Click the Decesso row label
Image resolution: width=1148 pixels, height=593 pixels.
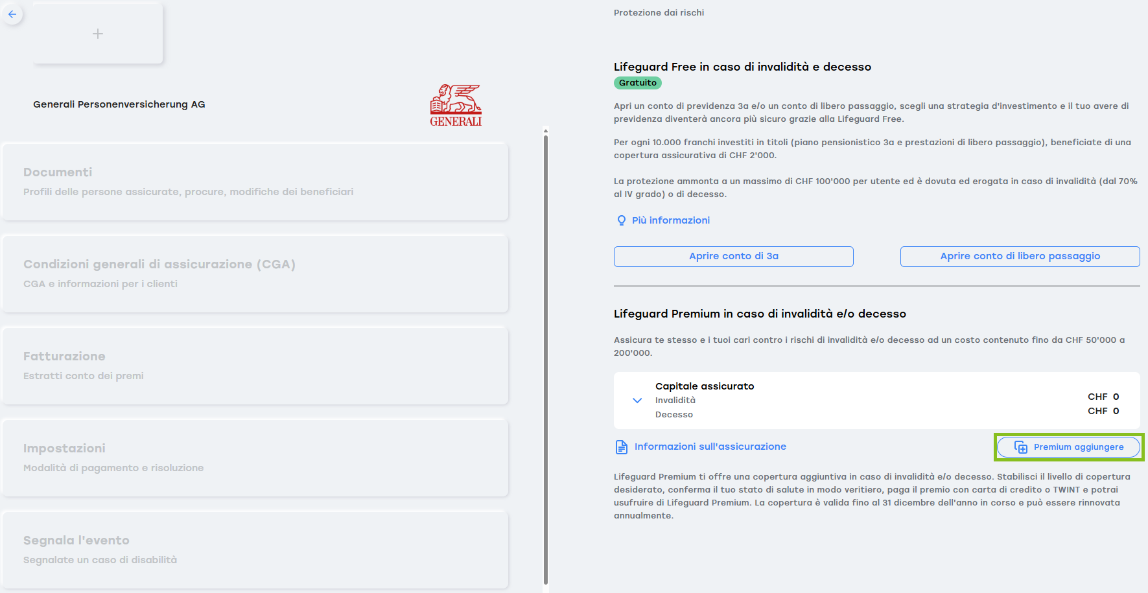pyautogui.click(x=674, y=415)
